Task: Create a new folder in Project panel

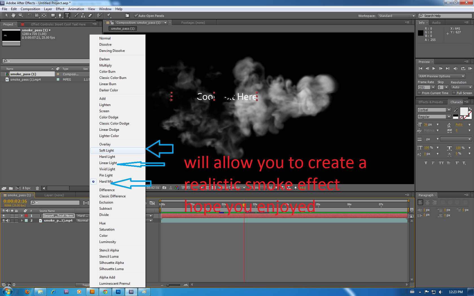Action: point(11,188)
